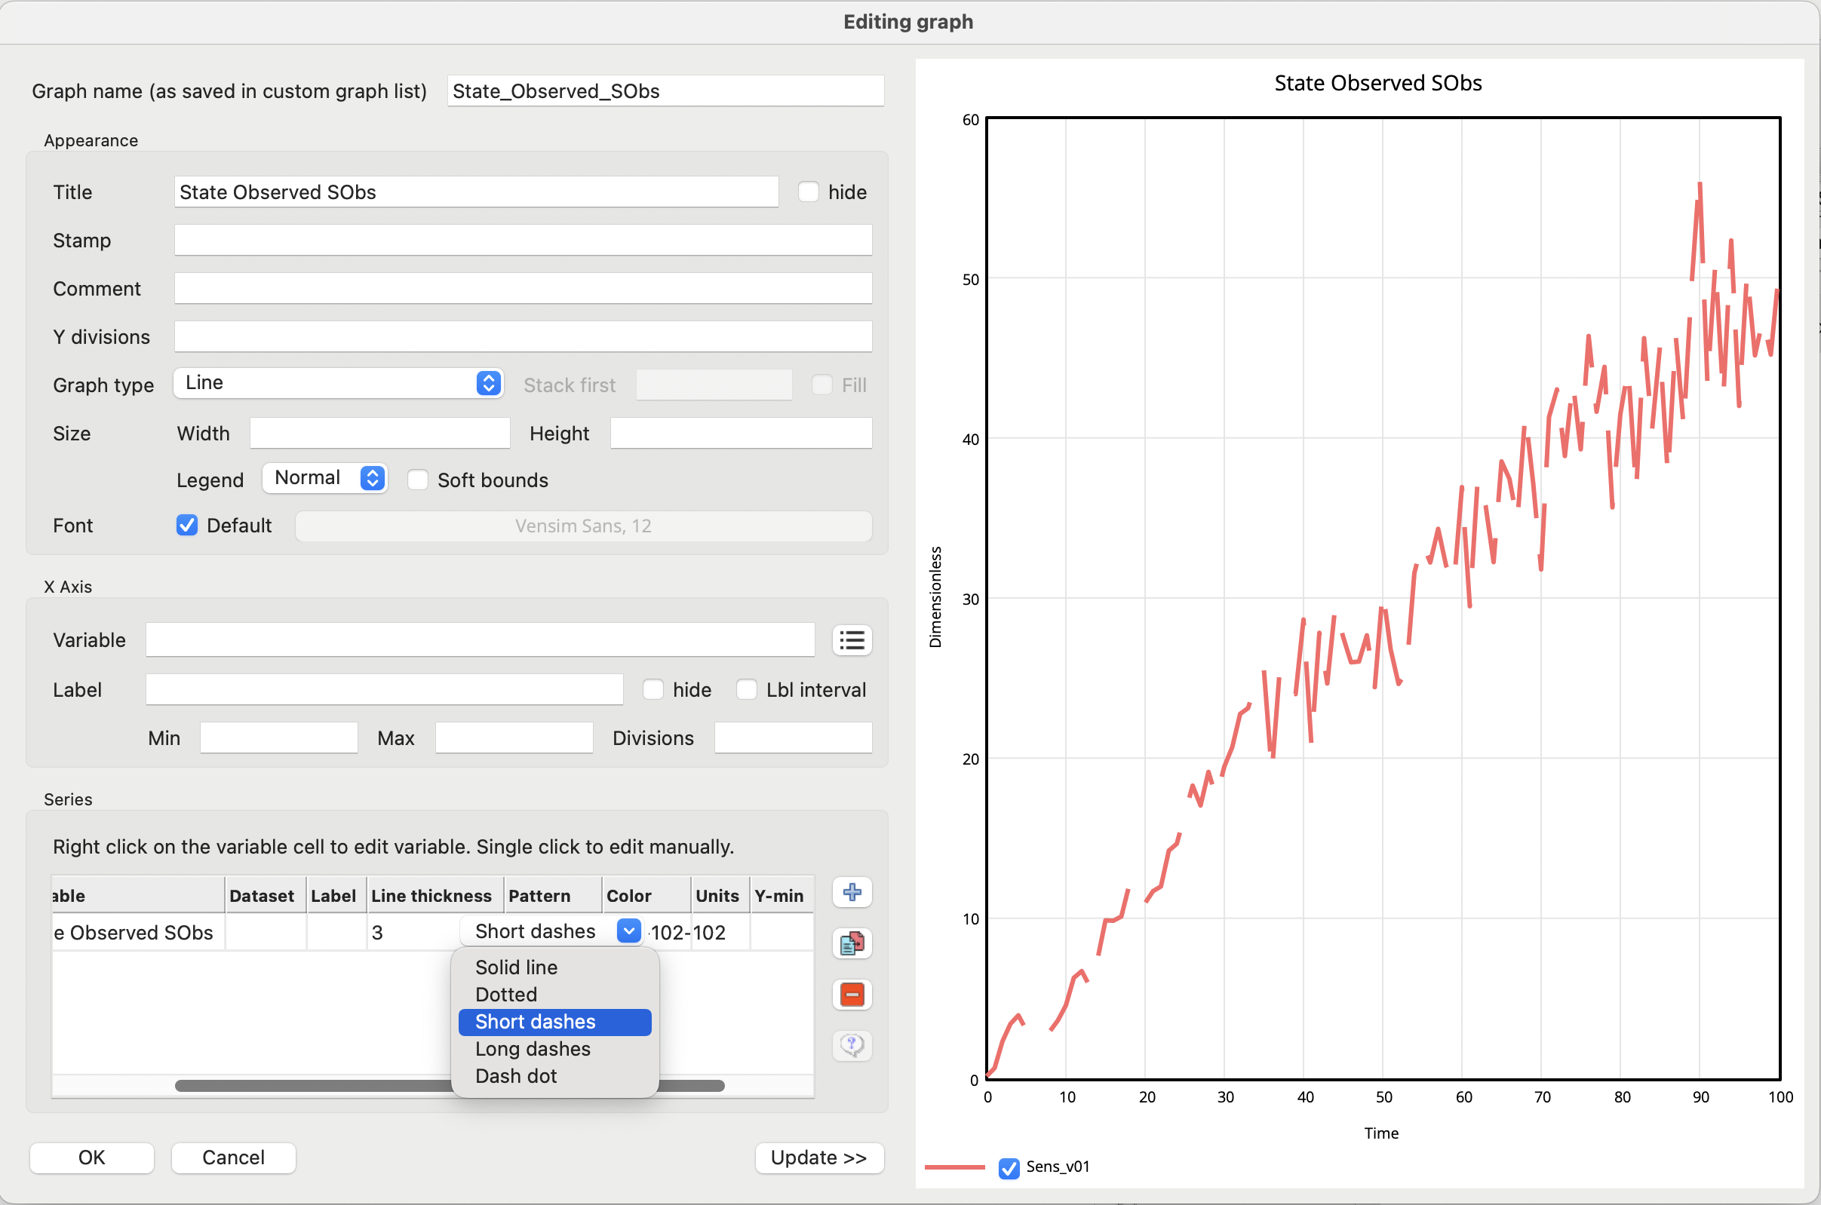Click the OK button

pyautogui.click(x=91, y=1157)
